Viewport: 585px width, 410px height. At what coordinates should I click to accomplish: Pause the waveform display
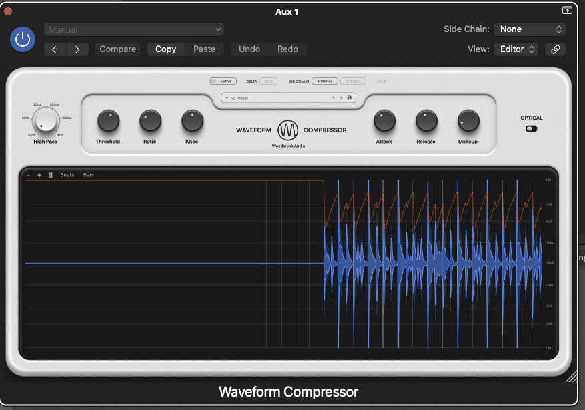[x=51, y=175]
